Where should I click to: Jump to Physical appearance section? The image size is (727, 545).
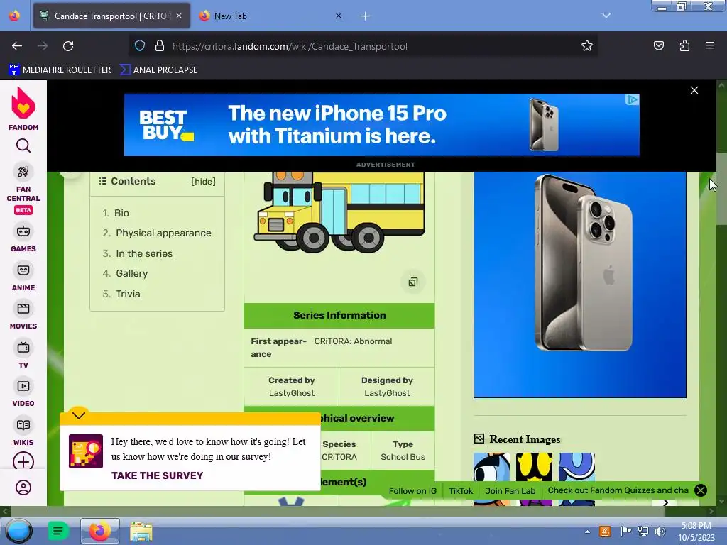point(163,233)
